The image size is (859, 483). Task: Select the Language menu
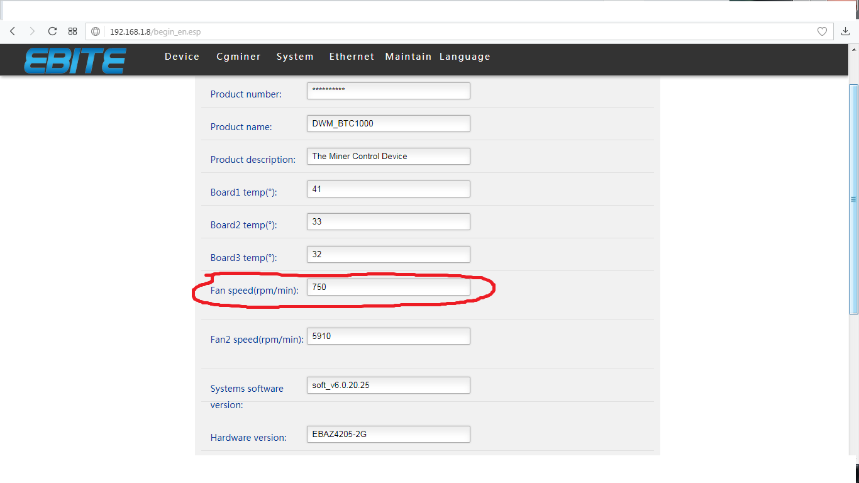(x=465, y=57)
